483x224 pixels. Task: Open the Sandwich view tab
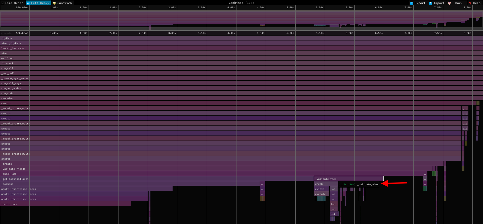click(62, 3)
